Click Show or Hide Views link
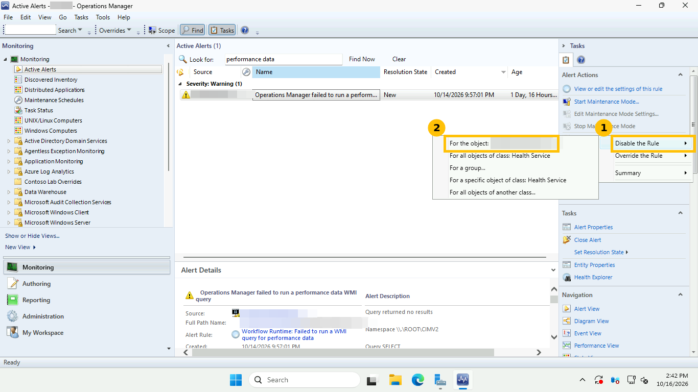698x392 pixels. coord(32,236)
